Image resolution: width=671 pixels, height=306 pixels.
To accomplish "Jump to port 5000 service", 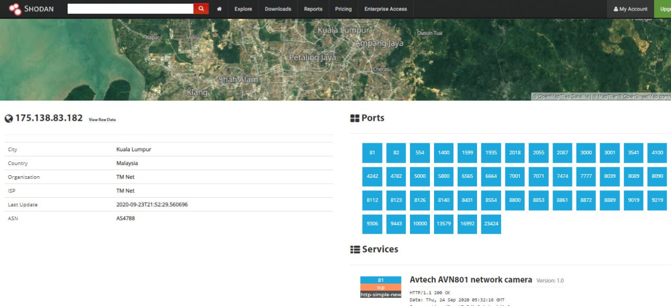I will tap(420, 176).
